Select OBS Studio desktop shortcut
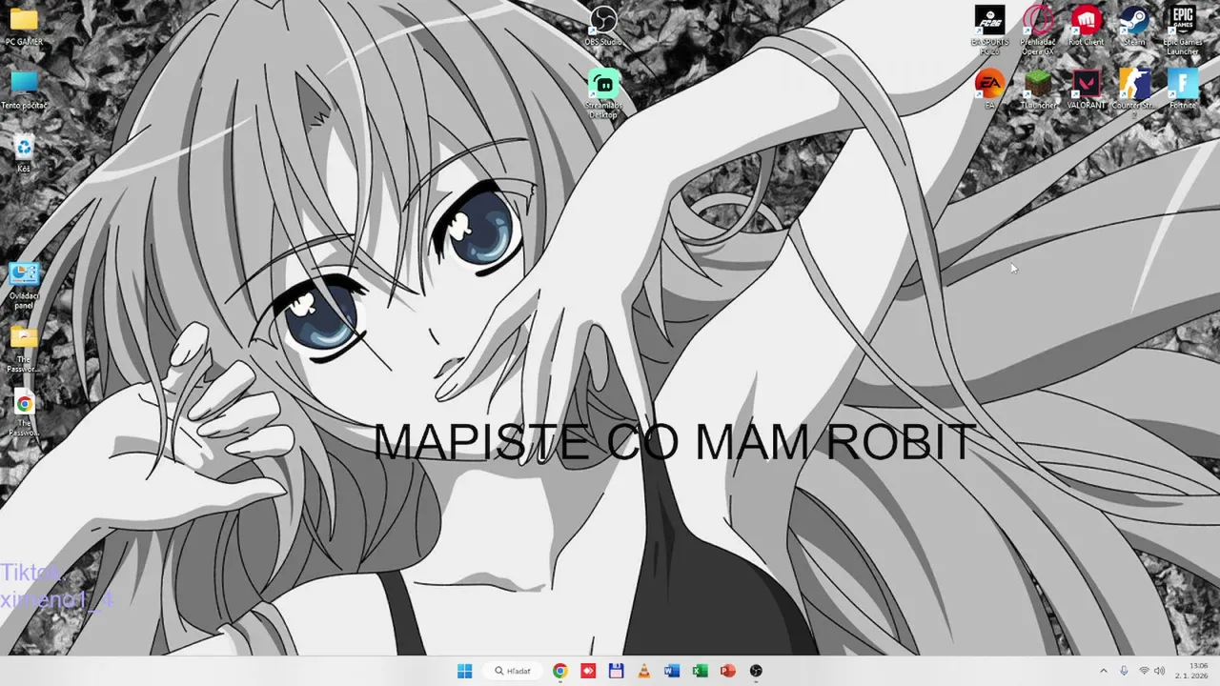This screenshot has width=1220, height=686. [602, 26]
